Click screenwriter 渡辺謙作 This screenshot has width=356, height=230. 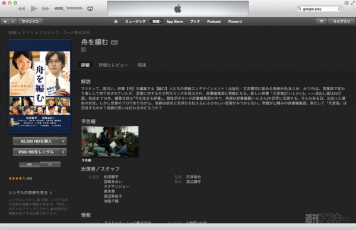[193, 181]
